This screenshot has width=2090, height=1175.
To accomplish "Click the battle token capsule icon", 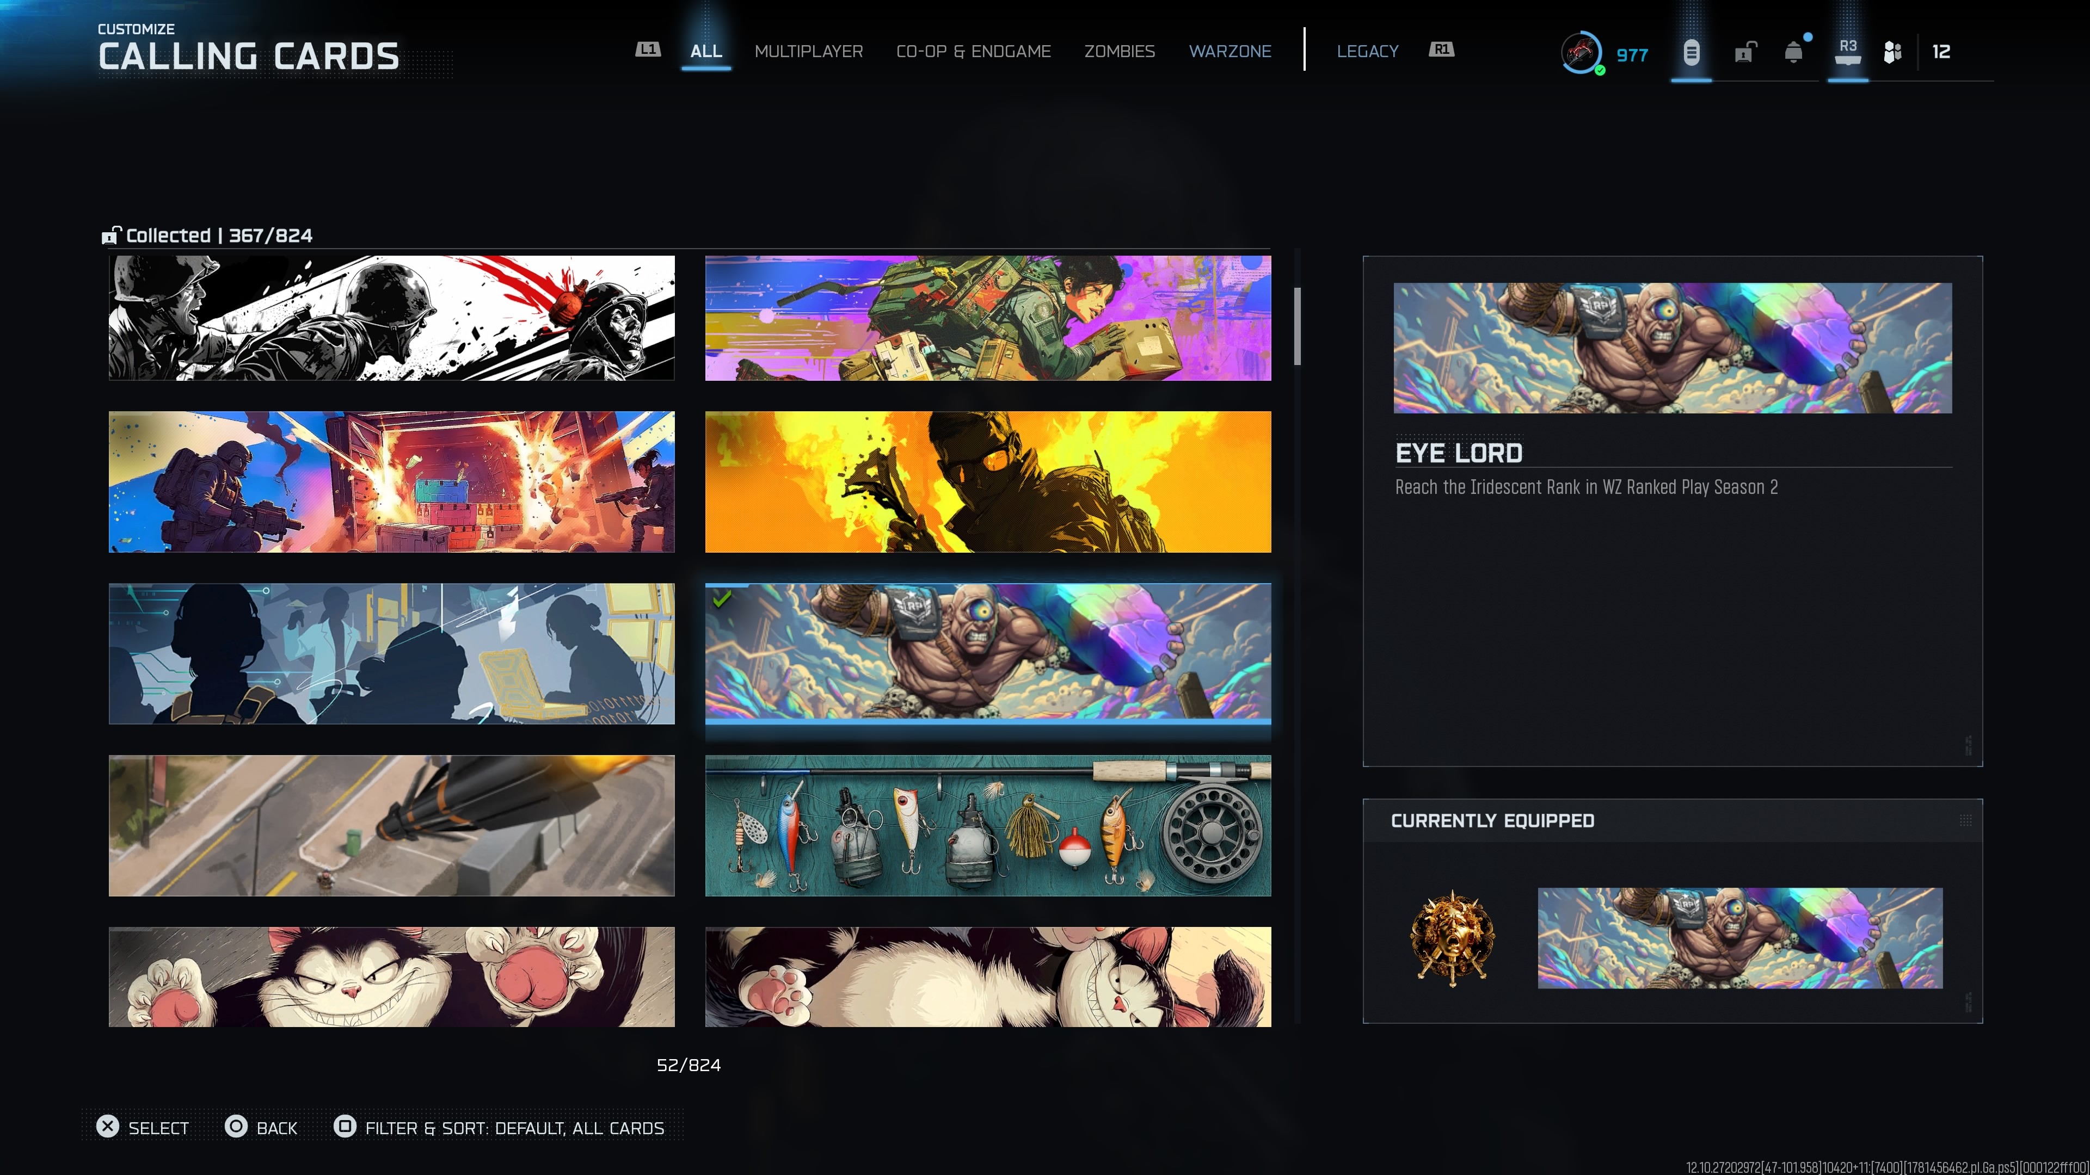I will tap(1691, 53).
